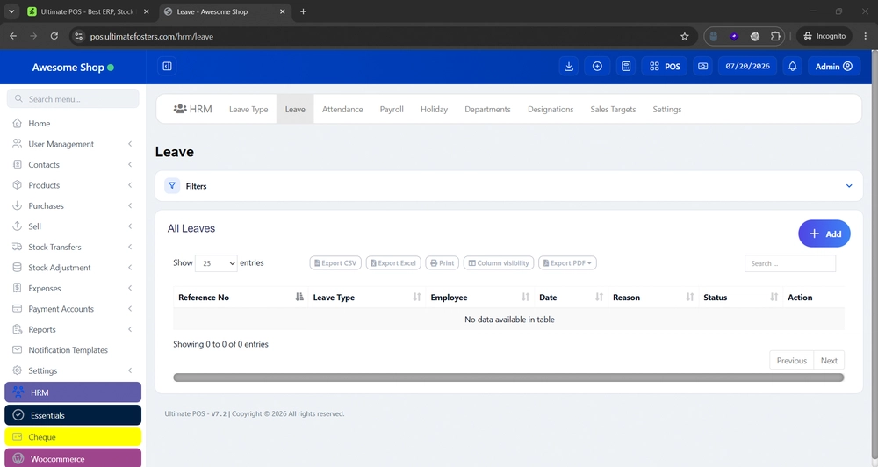Open the Admin user menu
The image size is (878, 467).
pos(834,66)
